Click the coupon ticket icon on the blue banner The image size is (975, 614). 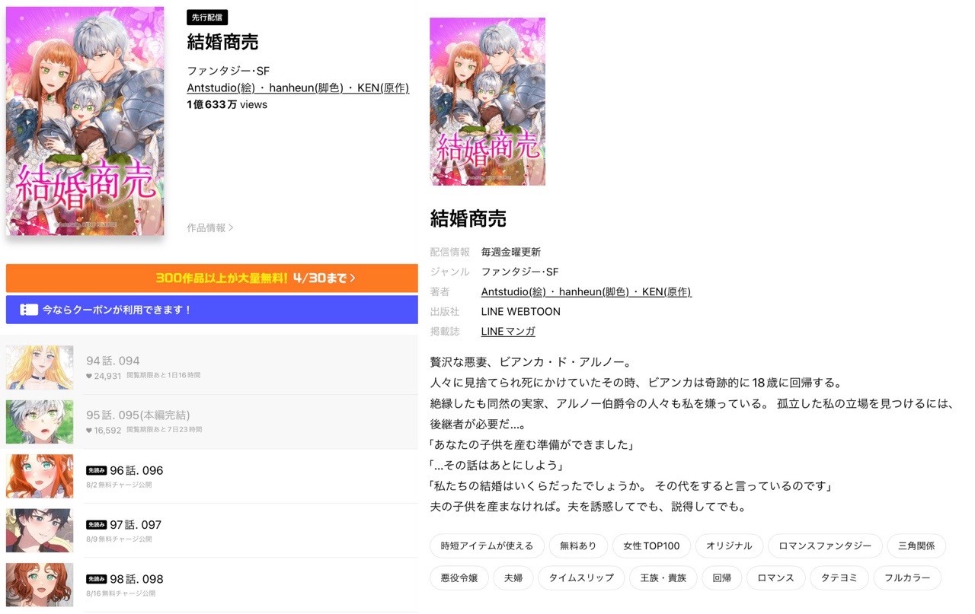click(28, 310)
